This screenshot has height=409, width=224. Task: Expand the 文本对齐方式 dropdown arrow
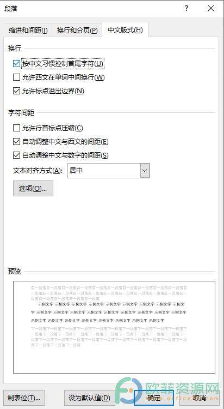point(145,171)
